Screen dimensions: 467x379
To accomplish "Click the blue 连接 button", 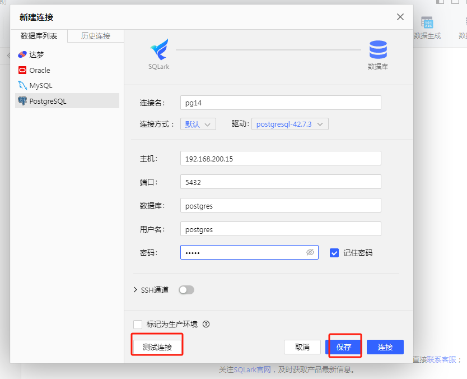I will coord(385,347).
